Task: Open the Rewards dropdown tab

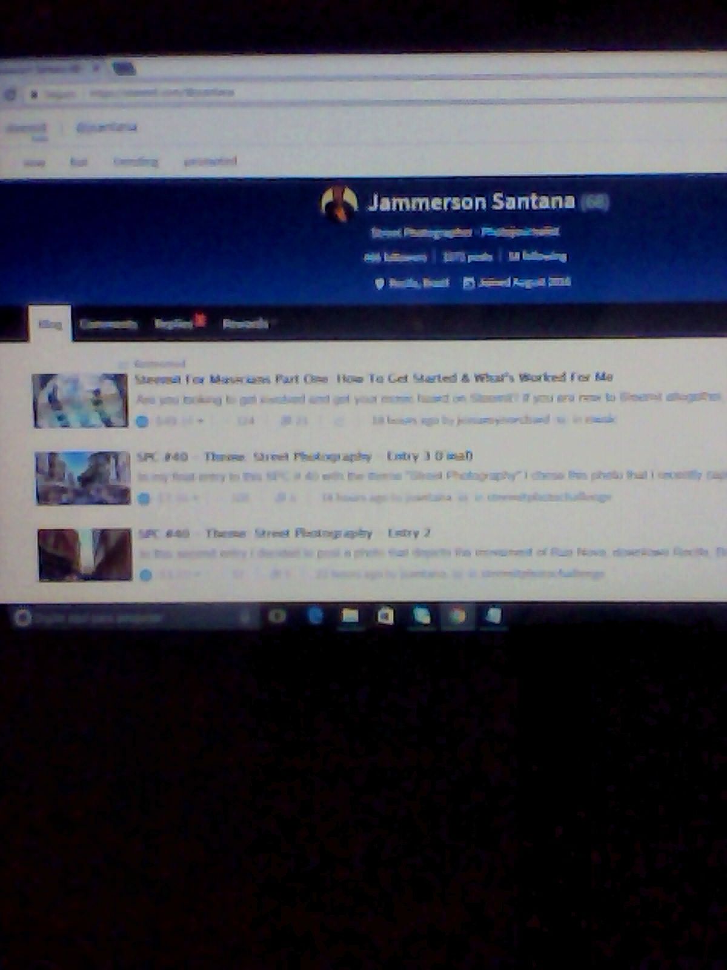Action: (x=248, y=324)
